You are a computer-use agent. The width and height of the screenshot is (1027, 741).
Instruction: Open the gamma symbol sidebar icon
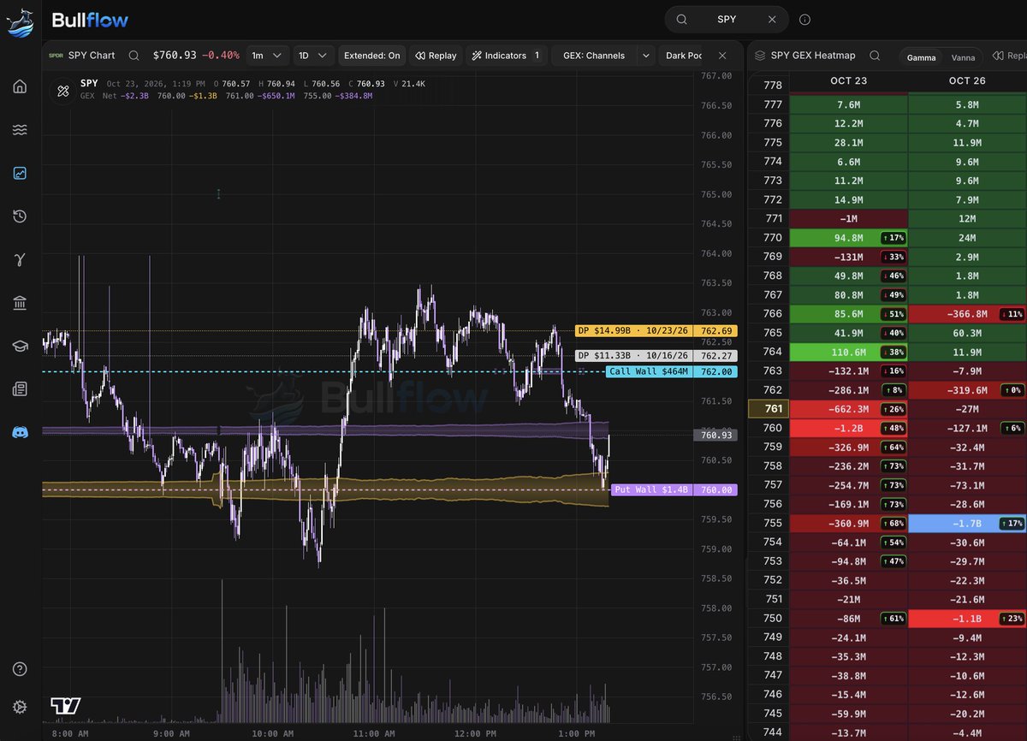coord(20,259)
